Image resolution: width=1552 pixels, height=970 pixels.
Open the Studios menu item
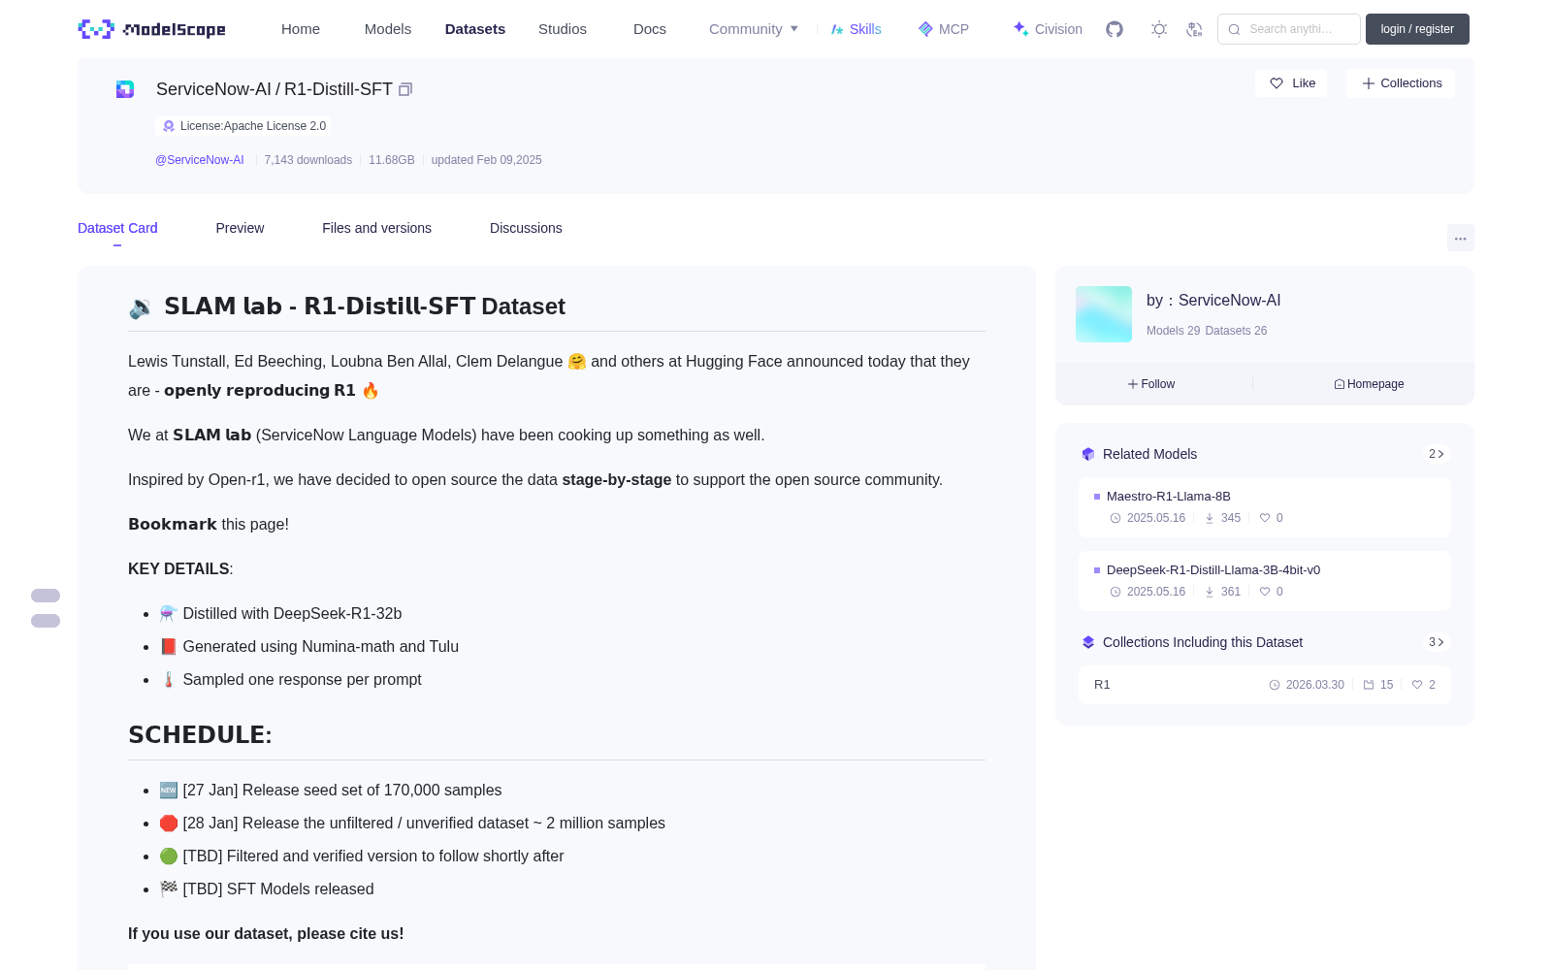(563, 29)
